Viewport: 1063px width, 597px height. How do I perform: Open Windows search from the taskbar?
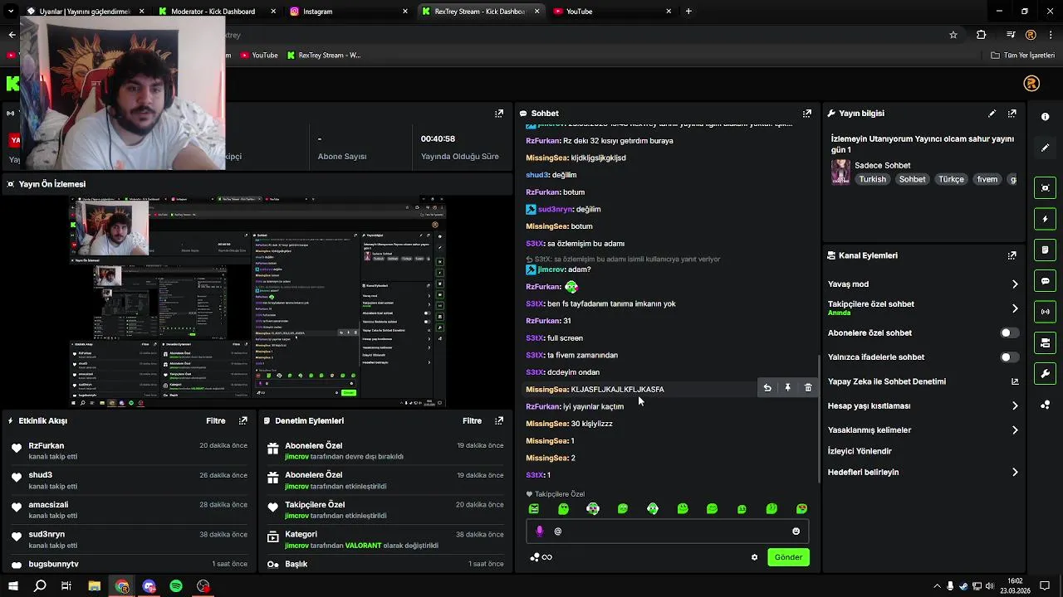click(40, 586)
